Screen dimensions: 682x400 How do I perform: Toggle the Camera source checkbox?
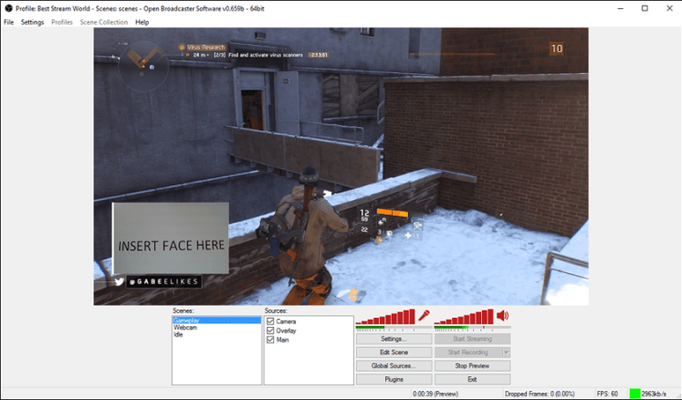pyautogui.click(x=270, y=321)
